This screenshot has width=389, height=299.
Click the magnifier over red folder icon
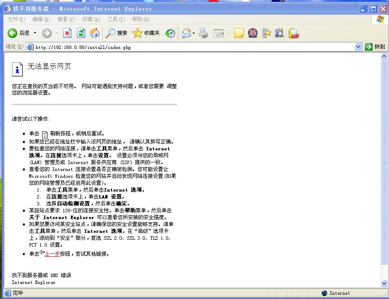click(294, 33)
